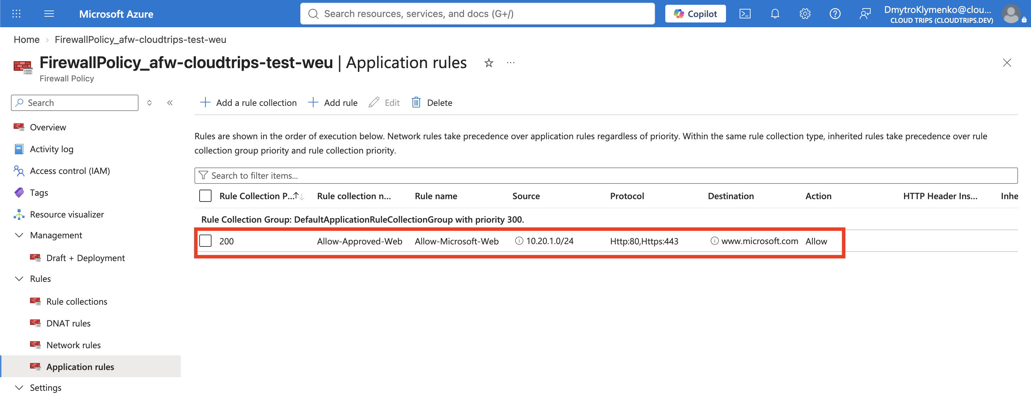Collapse the sidebar with double chevron
Viewport: 1031px width, 401px height.
pyautogui.click(x=170, y=103)
